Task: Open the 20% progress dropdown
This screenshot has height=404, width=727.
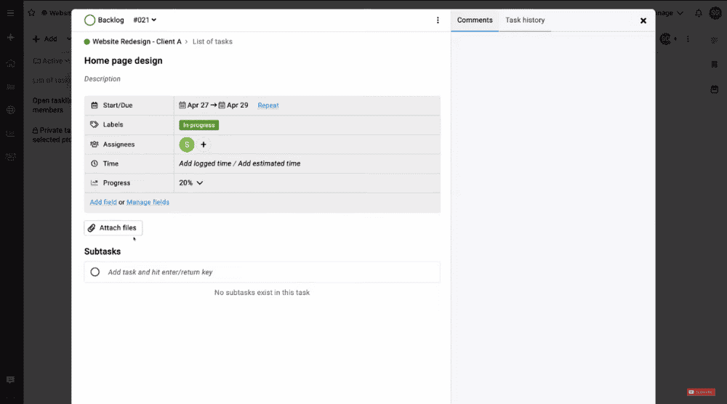Action: 191,182
